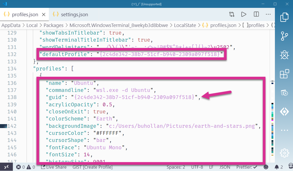This screenshot has width=293, height=171.
Task: Click the image preview thumbnail beside line 142
Action: point(3,126)
